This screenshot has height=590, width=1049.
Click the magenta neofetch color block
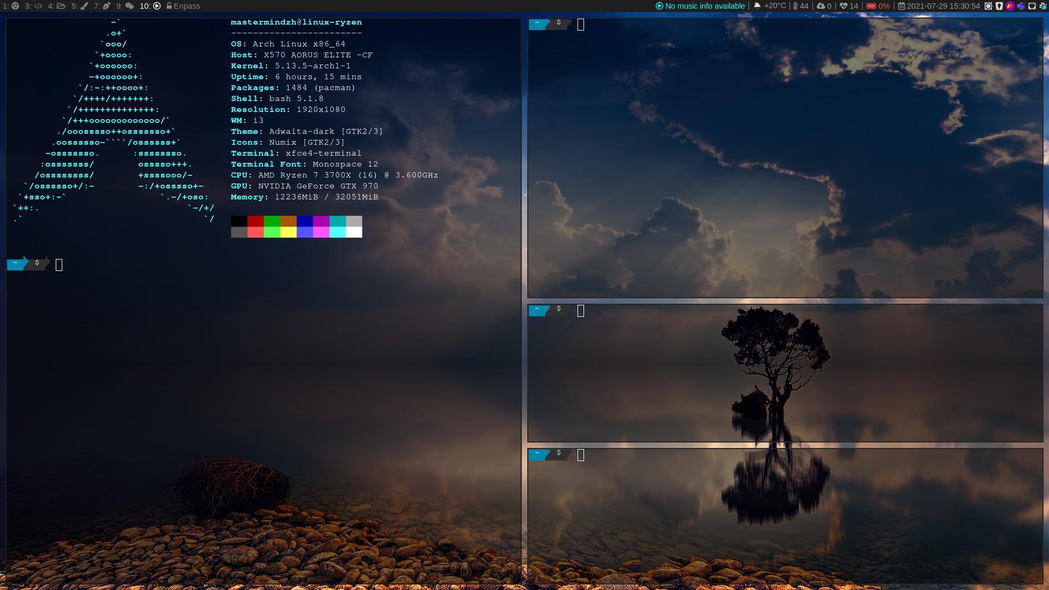point(321,221)
